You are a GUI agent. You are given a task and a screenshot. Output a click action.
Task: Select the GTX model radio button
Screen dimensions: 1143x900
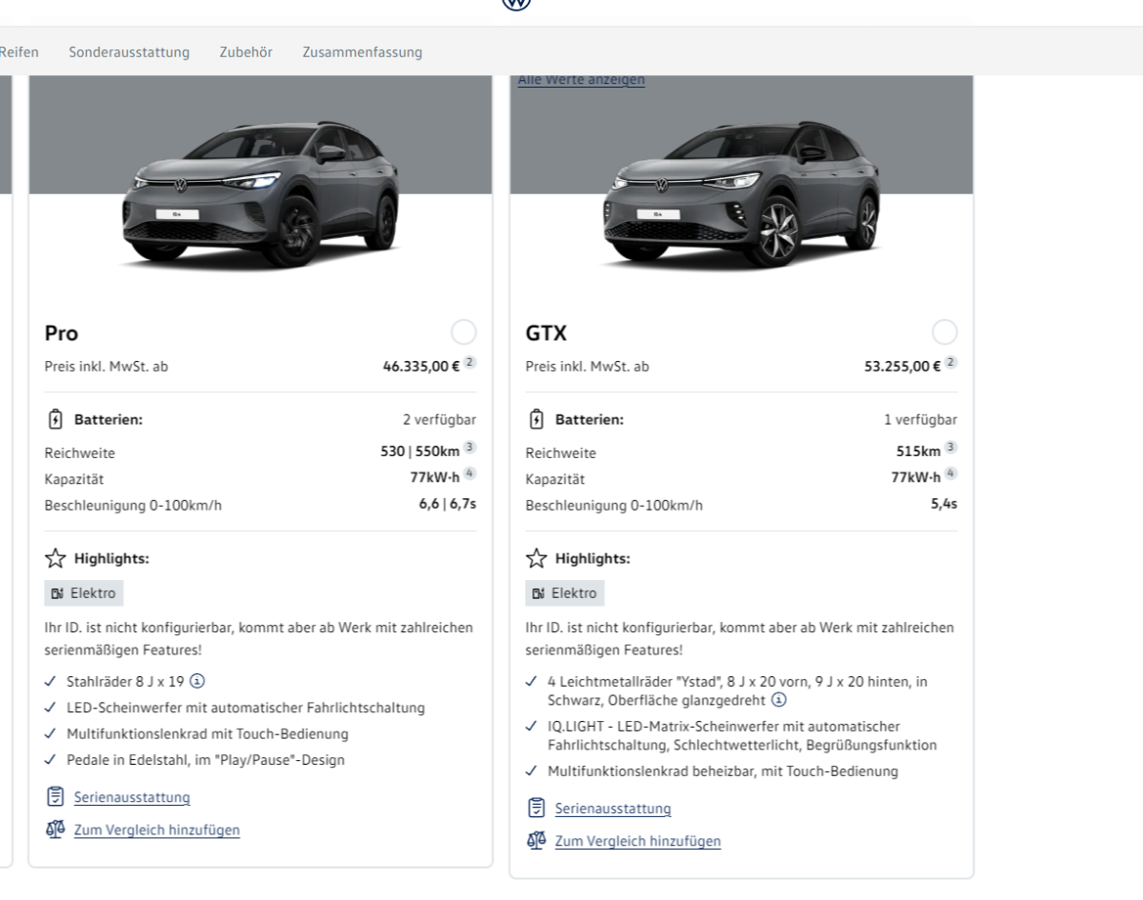coord(945,332)
